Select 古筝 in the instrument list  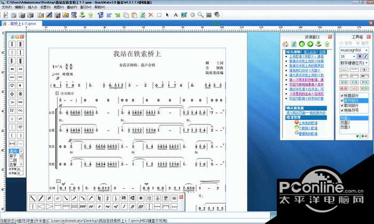[13, 164]
